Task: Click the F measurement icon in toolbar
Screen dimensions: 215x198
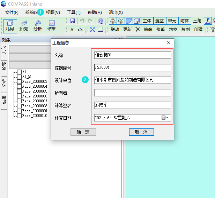Action: pos(208,21)
